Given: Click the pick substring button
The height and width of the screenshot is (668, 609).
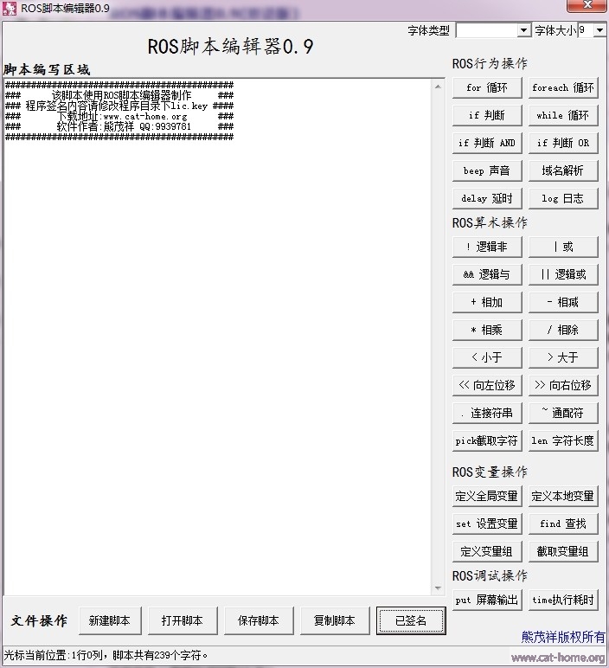Looking at the screenshot, I should click(486, 440).
